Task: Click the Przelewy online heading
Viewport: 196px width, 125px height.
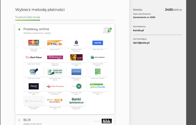Action: 36,29
